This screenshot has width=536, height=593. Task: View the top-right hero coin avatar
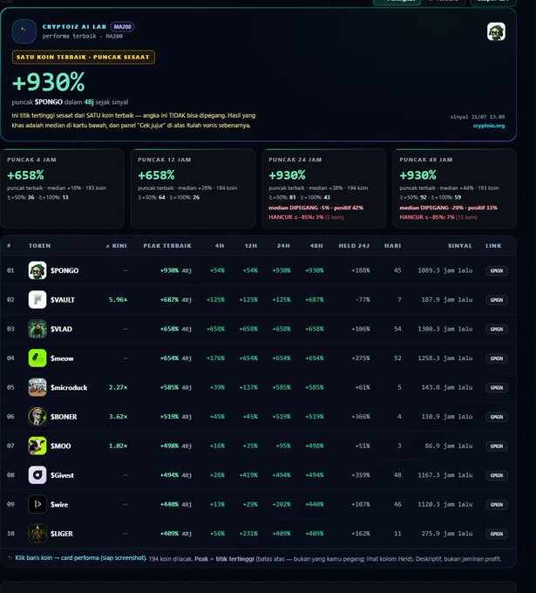(x=496, y=31)
